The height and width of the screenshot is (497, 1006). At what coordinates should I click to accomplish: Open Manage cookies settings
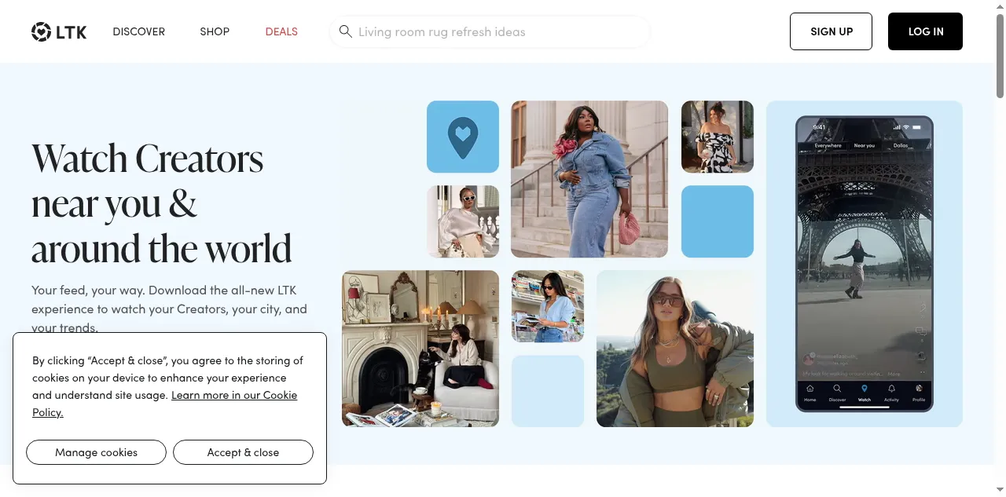click(96, 452)
